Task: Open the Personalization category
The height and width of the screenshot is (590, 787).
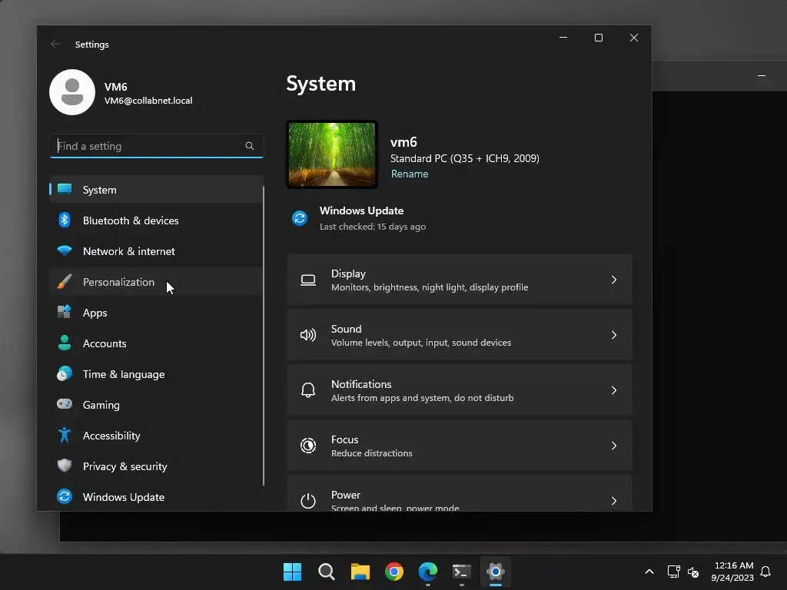Action: tap(157, 281)
